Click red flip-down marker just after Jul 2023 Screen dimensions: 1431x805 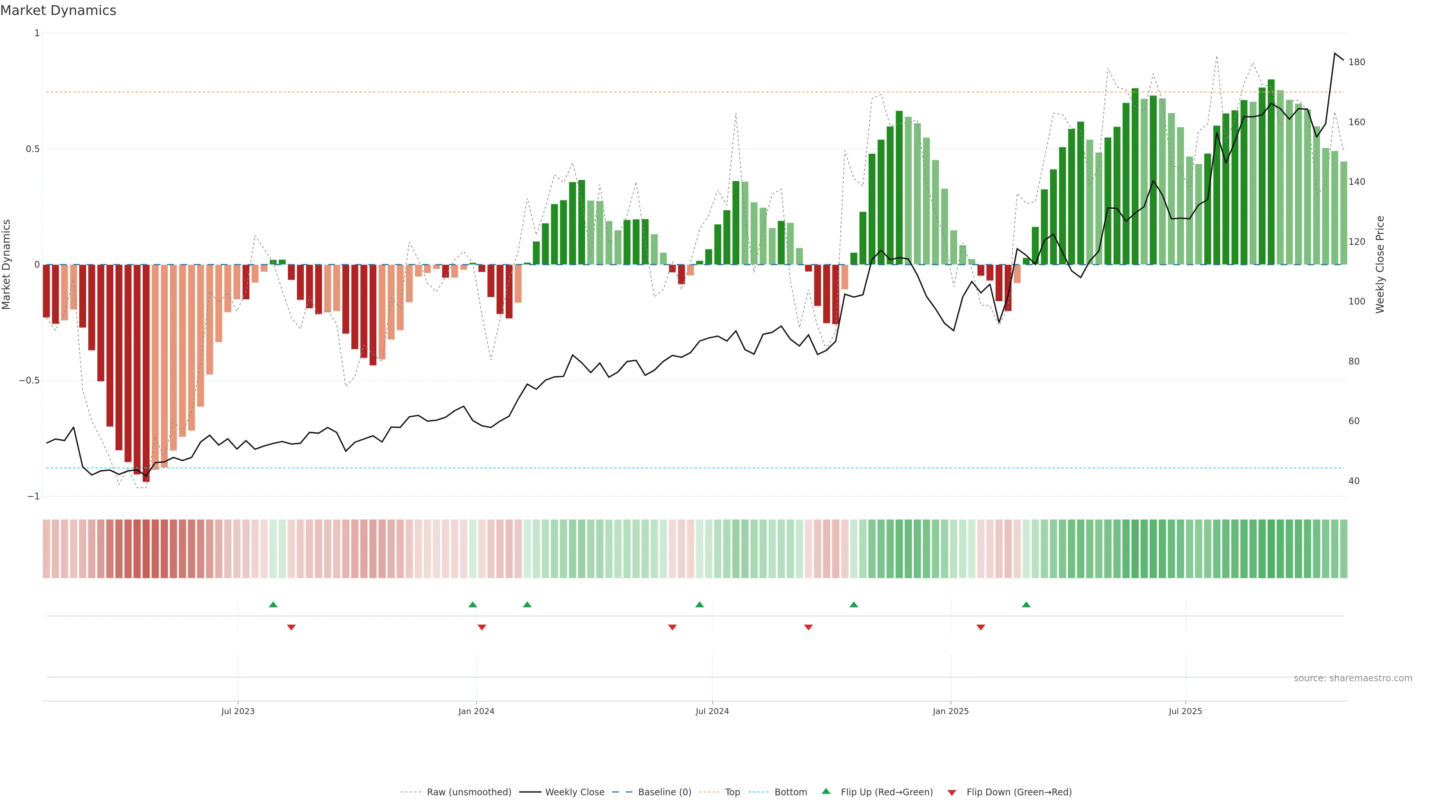(x=291, y=627)
